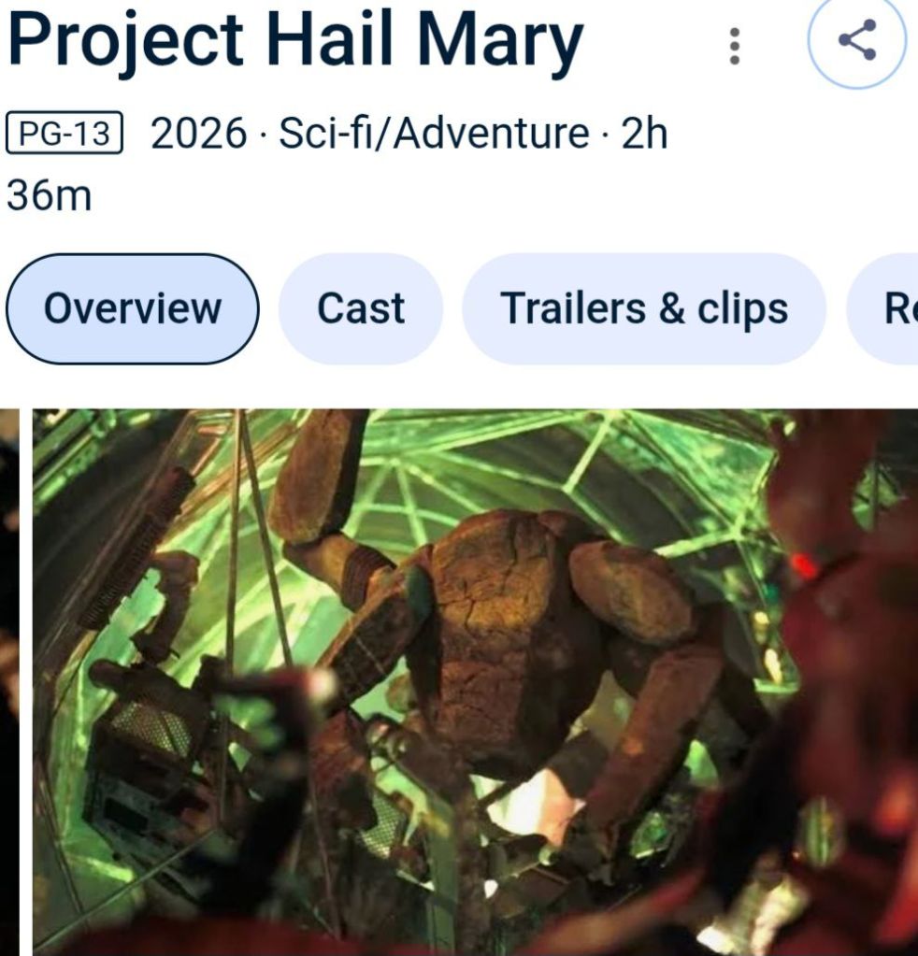Select the partially visible tab after Trailers

(x=882, y=308)
